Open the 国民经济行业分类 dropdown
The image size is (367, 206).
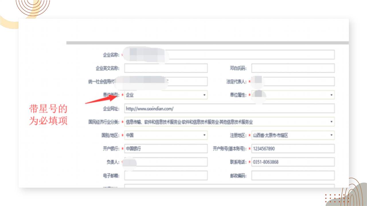point(229,122)
